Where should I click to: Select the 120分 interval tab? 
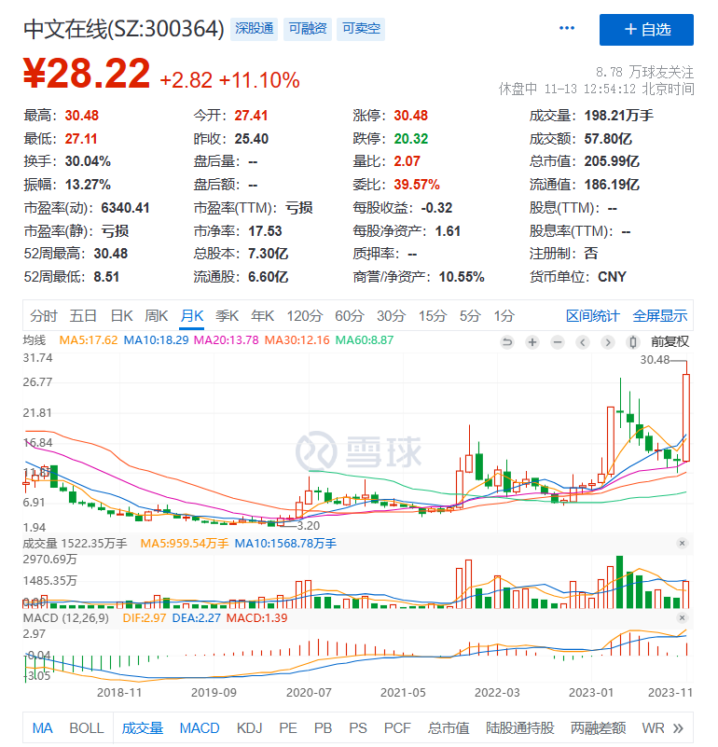pyautogui.click(x=304, y=316)
